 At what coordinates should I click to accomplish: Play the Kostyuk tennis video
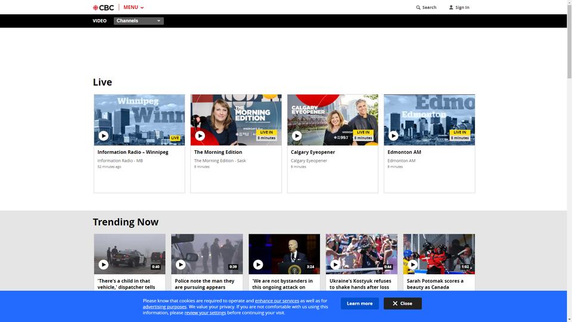[x=335, y=265]
